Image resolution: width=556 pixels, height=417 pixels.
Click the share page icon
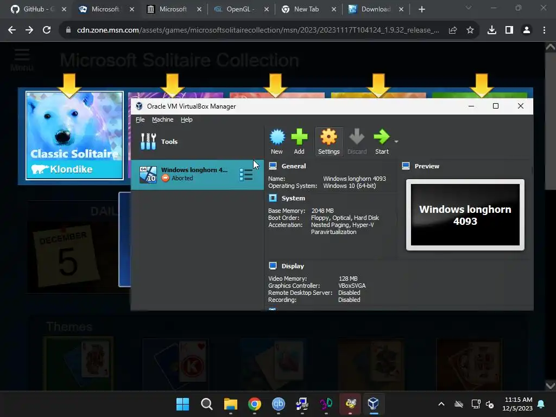[453, 30]
